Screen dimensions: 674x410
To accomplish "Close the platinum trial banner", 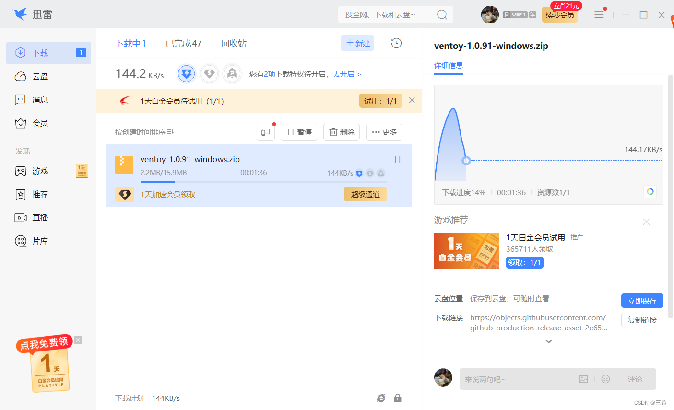I will pyautogui.click(x=412, y=101).
